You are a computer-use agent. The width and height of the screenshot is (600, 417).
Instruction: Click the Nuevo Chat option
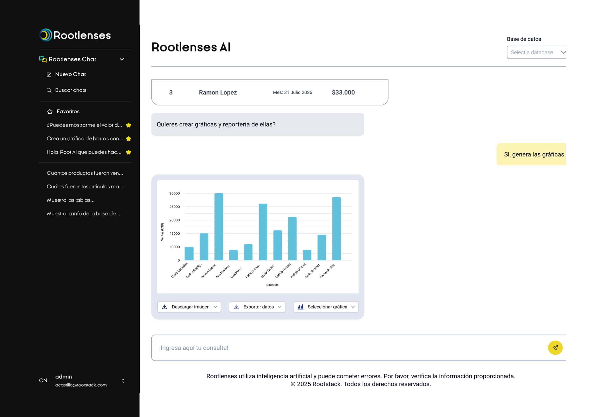tap(71, 74)
